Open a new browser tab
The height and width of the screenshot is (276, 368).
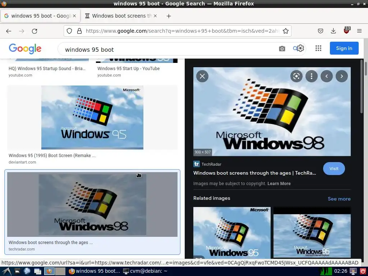pyautogui.click(x=169, y=16)
